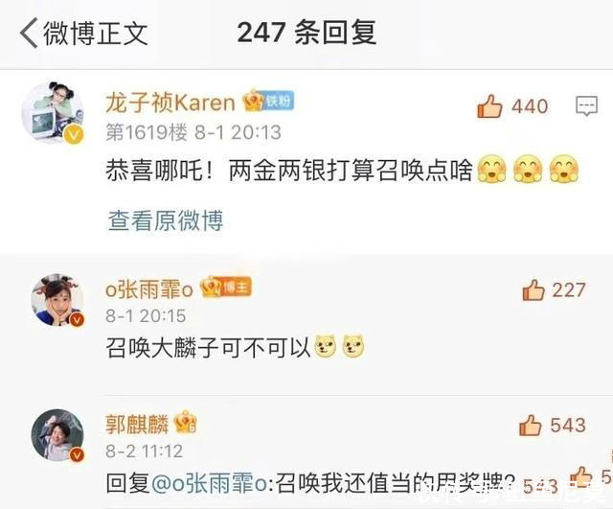
Task: Open the 查看原微博 link
Action: (x=166, y=220)
